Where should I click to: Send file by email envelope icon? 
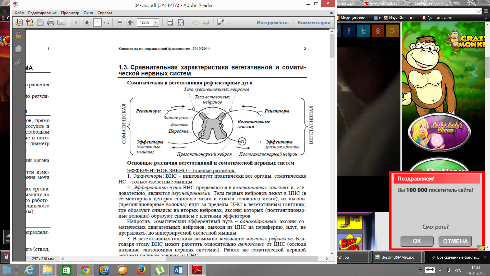(62, 22)
